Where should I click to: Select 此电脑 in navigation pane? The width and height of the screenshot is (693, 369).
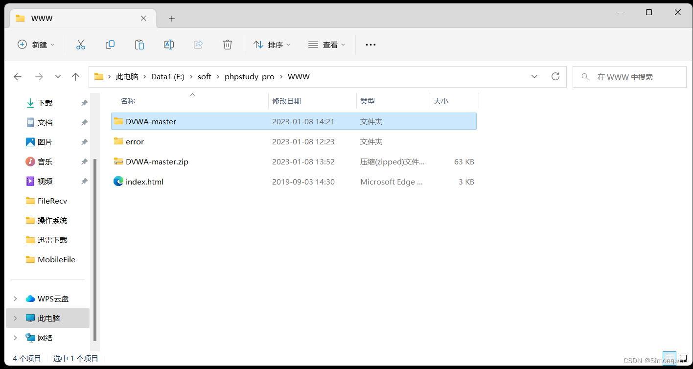click(x=48, y=318)
